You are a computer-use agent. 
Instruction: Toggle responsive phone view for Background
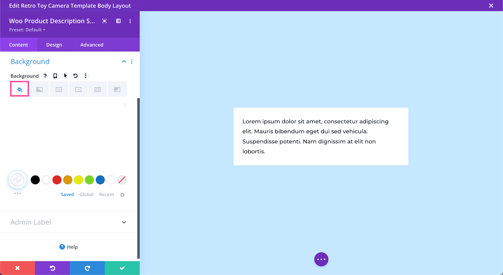[55, 76]
